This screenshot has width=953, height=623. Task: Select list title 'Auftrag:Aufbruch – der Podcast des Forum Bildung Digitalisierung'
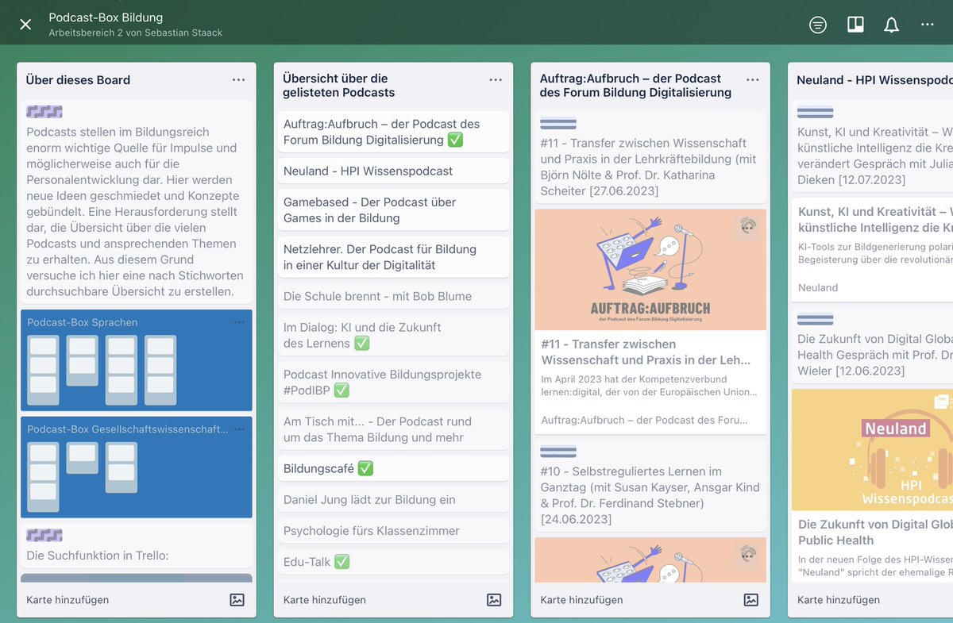(x=635, y=86)
